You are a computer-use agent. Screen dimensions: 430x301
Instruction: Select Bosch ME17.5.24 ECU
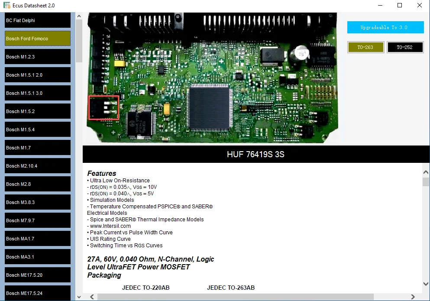pyautogui.click(x=38, y=293)
